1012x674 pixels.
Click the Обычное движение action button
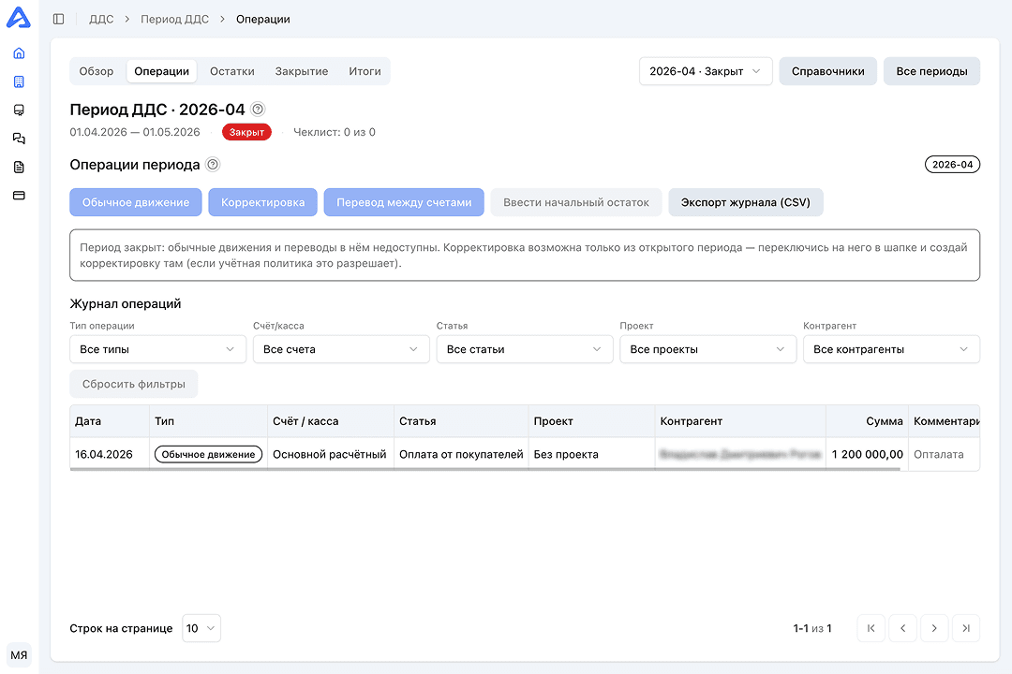[x=136, y=202]
